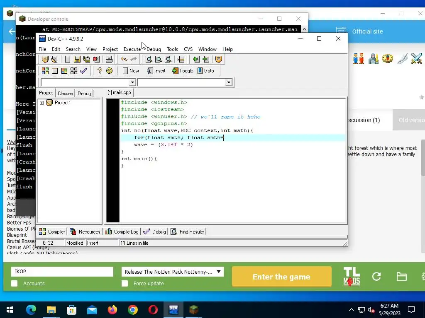Screen dimensions: 425x318
Task: Click the Print icon in Dev-C++ toolbar
Action: coord(109,59)
